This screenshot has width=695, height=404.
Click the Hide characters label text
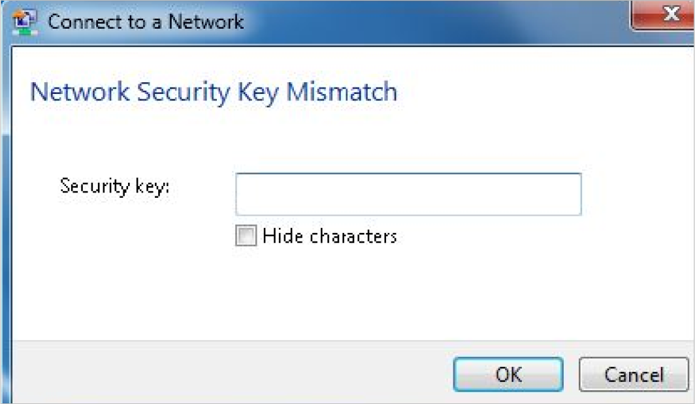pos(329,236)
